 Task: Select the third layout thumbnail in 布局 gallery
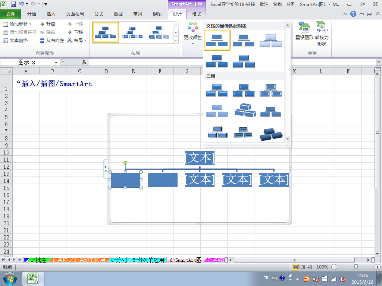159,33
